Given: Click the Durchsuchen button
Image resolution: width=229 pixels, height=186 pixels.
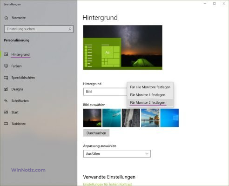Looking at the screenshot, I should (x=96, y=133).
